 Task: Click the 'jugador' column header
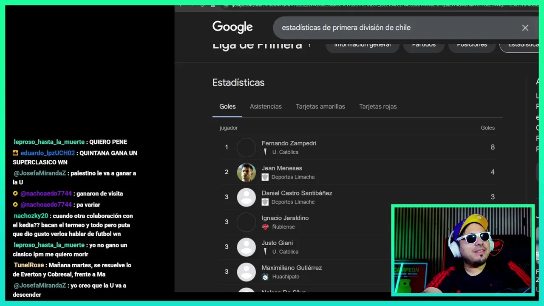pyautogui.click(x=229, y=128)
